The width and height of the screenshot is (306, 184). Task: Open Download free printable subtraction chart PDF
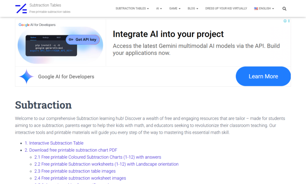(71, 150)
